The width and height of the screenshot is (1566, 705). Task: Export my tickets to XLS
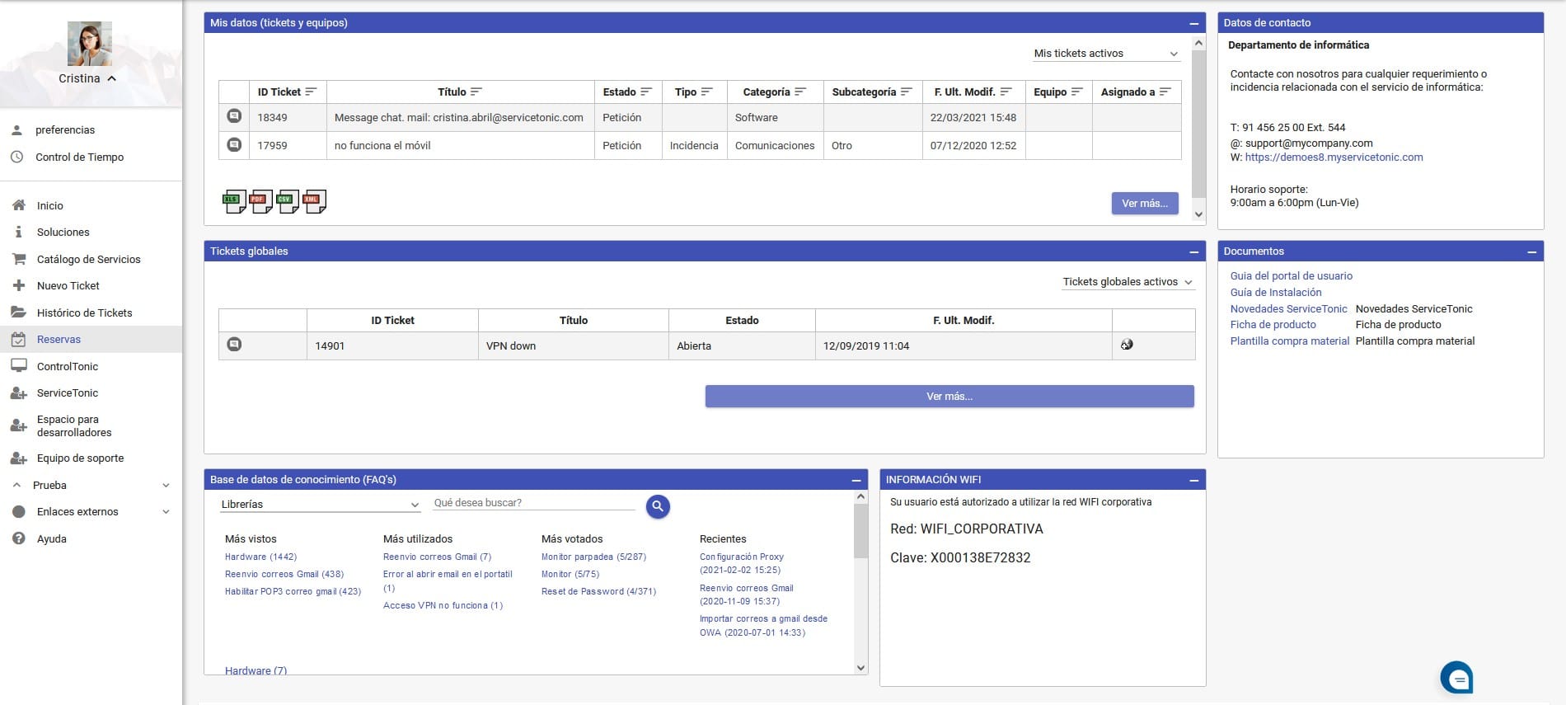click(x=234, y=201)
